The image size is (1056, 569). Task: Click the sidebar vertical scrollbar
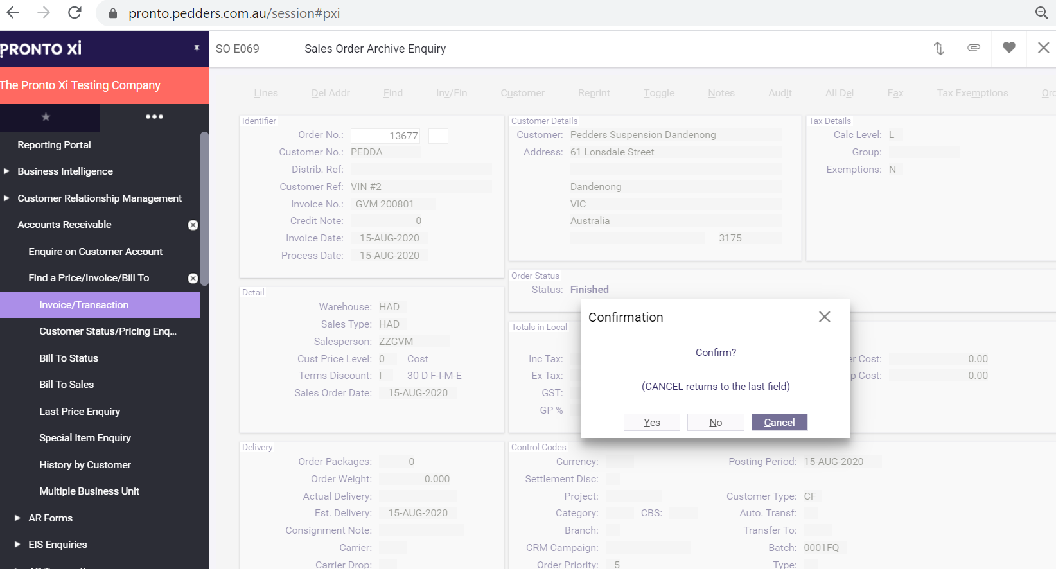coord(204,209)
